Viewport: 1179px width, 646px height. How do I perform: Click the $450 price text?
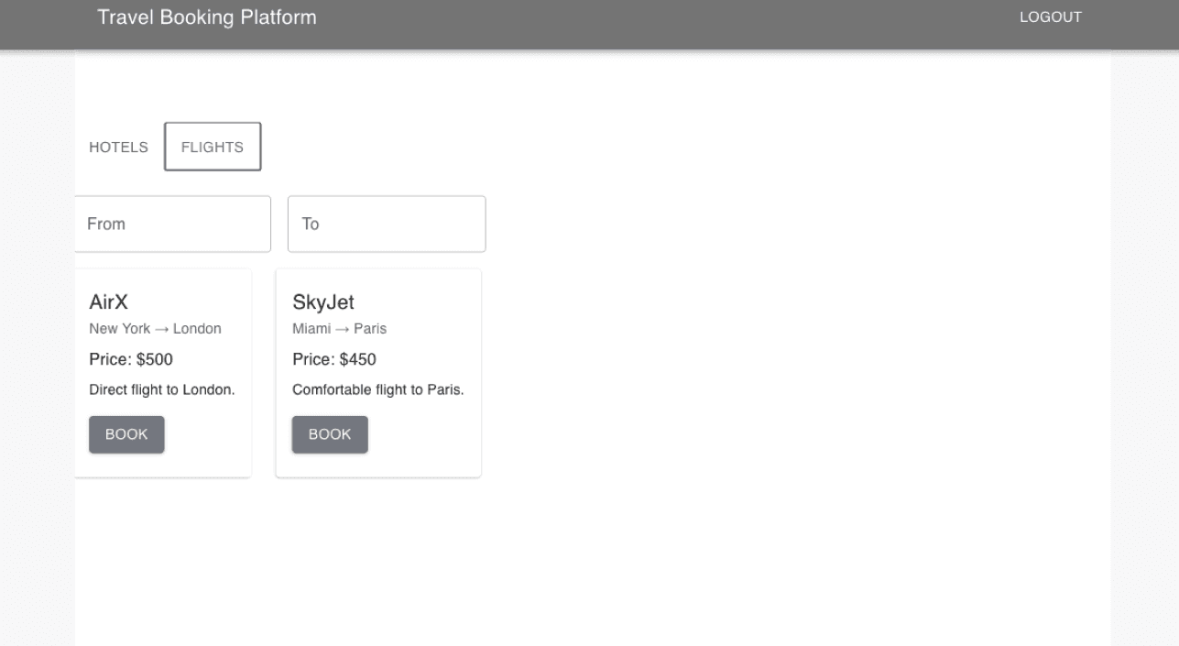[357, 359]
